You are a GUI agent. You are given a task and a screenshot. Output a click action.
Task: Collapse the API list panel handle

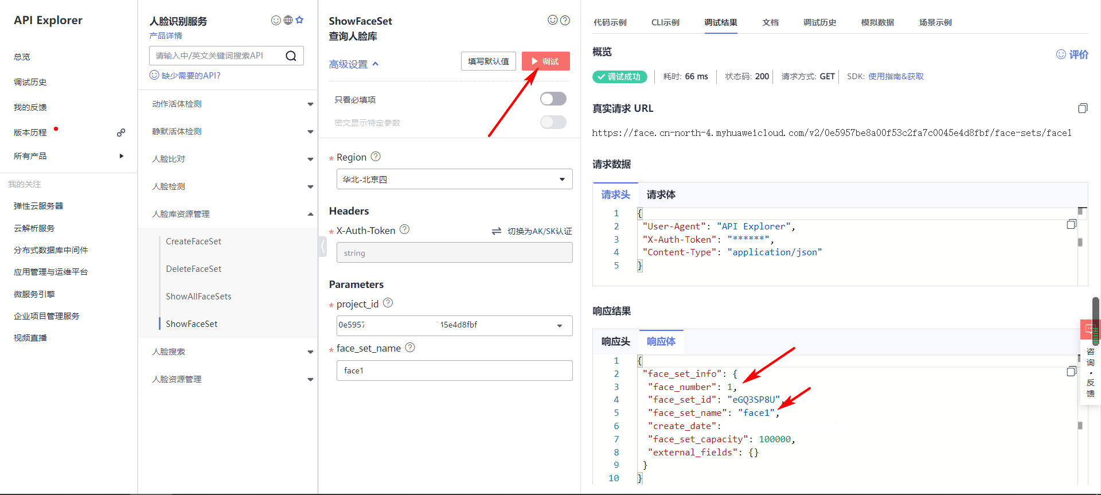(x=323, y=247)
